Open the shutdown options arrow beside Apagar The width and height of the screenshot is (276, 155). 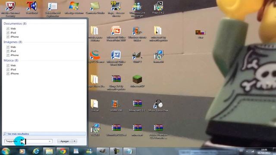(75, 141)
